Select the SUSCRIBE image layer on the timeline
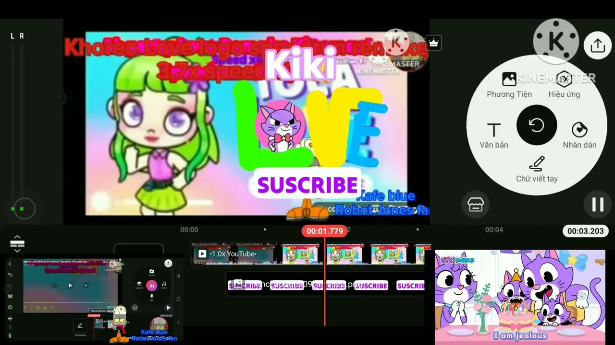 325,286
